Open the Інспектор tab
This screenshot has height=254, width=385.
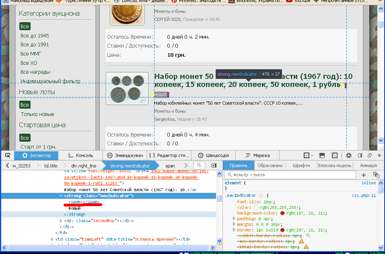tap(36, 155)
